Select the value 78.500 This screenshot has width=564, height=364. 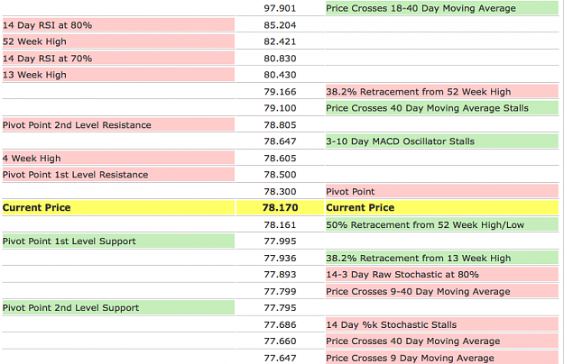(x=280, y=175)
